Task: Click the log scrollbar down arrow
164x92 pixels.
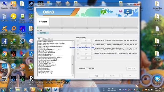Action: pyautogui.click(x=73, y=75)
